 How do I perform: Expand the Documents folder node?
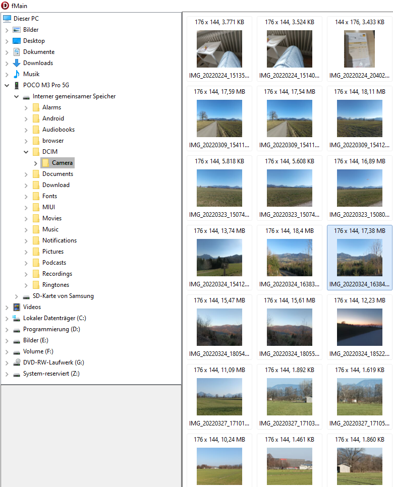point(26,174)
